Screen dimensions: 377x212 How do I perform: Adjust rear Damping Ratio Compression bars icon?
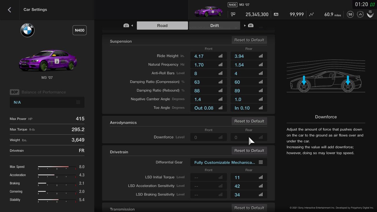pos(261,82)
